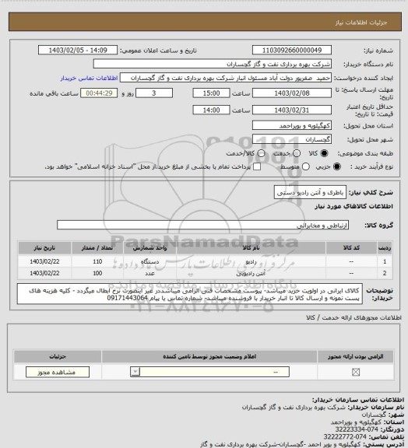The width and height of the screenshot is (408, 448).
Task: Click the اعلام وضعیت مجوز توسط تامین کننده header
Action: 209,356
